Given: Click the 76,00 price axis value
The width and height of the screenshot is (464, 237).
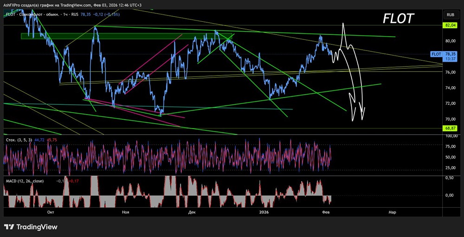Looking at the screenshot, I should point(450,72).
